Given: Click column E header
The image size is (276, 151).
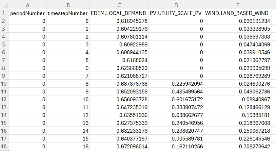Looking at the screenshot, I should [x=237, y=5].
